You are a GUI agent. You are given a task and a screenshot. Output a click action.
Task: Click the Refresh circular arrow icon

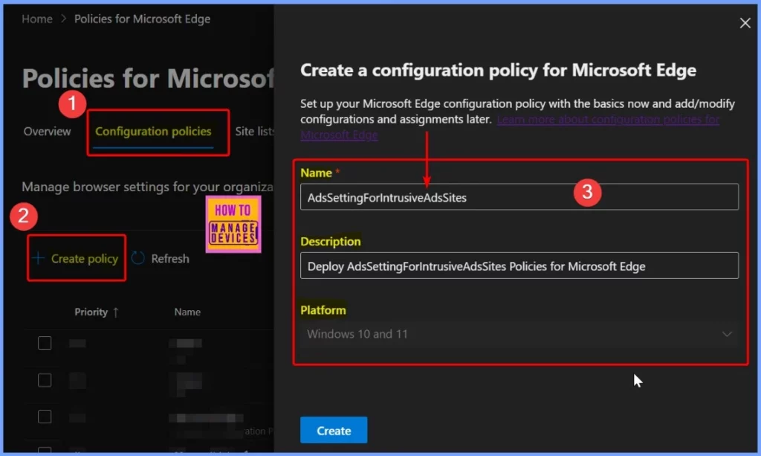(x=137, y=258)
